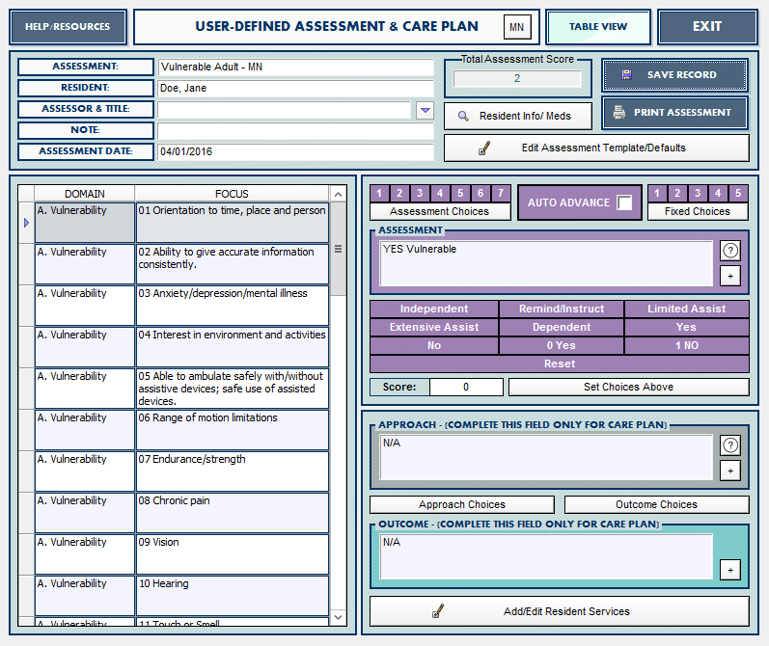This screenshot has height=646, width=769.
Task: Click the Assessment Date field
Action: click(x=295, y=152)
